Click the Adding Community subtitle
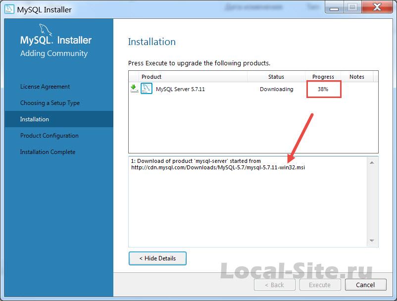397x301 pixels. 54,53
